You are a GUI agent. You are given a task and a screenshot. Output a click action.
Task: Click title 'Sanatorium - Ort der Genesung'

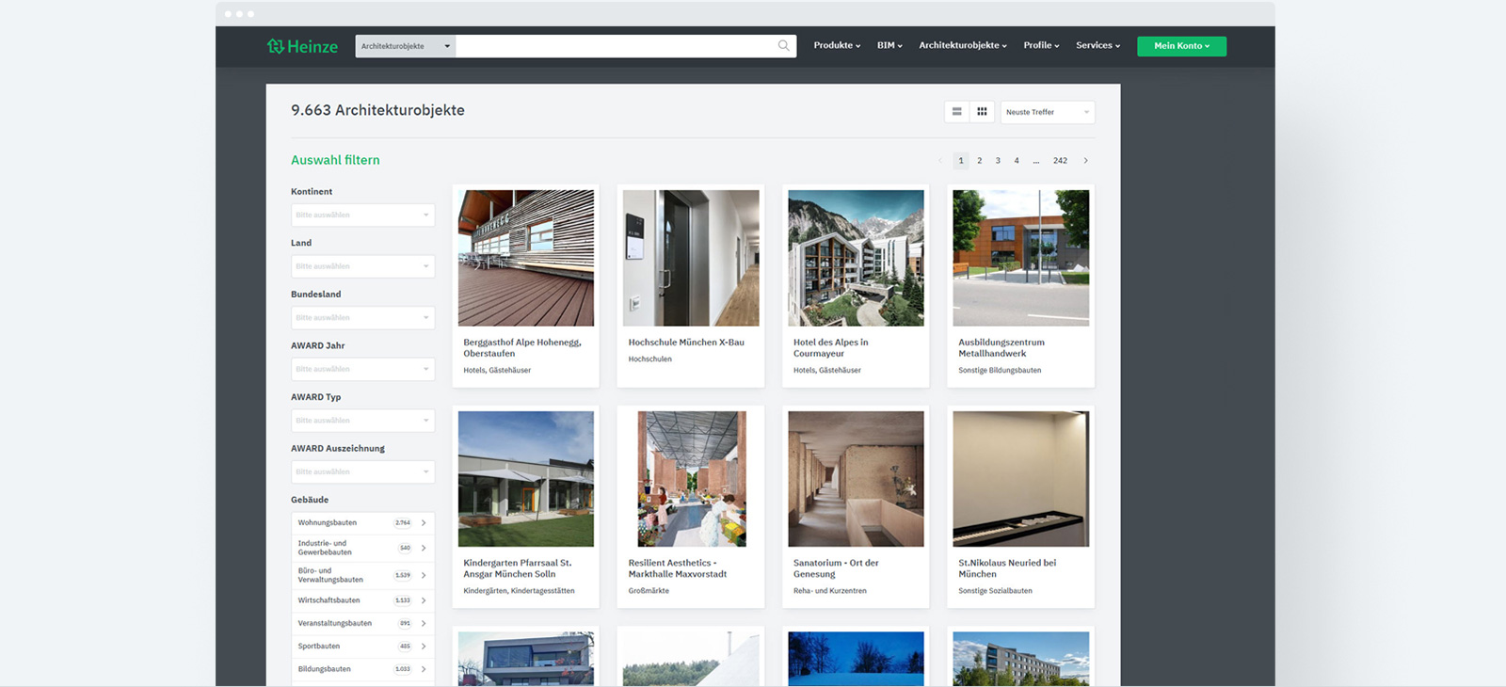836,568
